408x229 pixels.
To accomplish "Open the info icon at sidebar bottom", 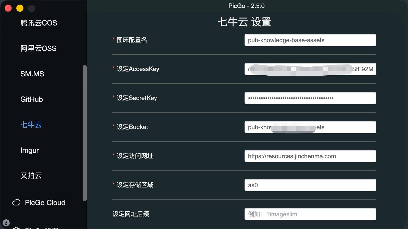I will (6, 223).
